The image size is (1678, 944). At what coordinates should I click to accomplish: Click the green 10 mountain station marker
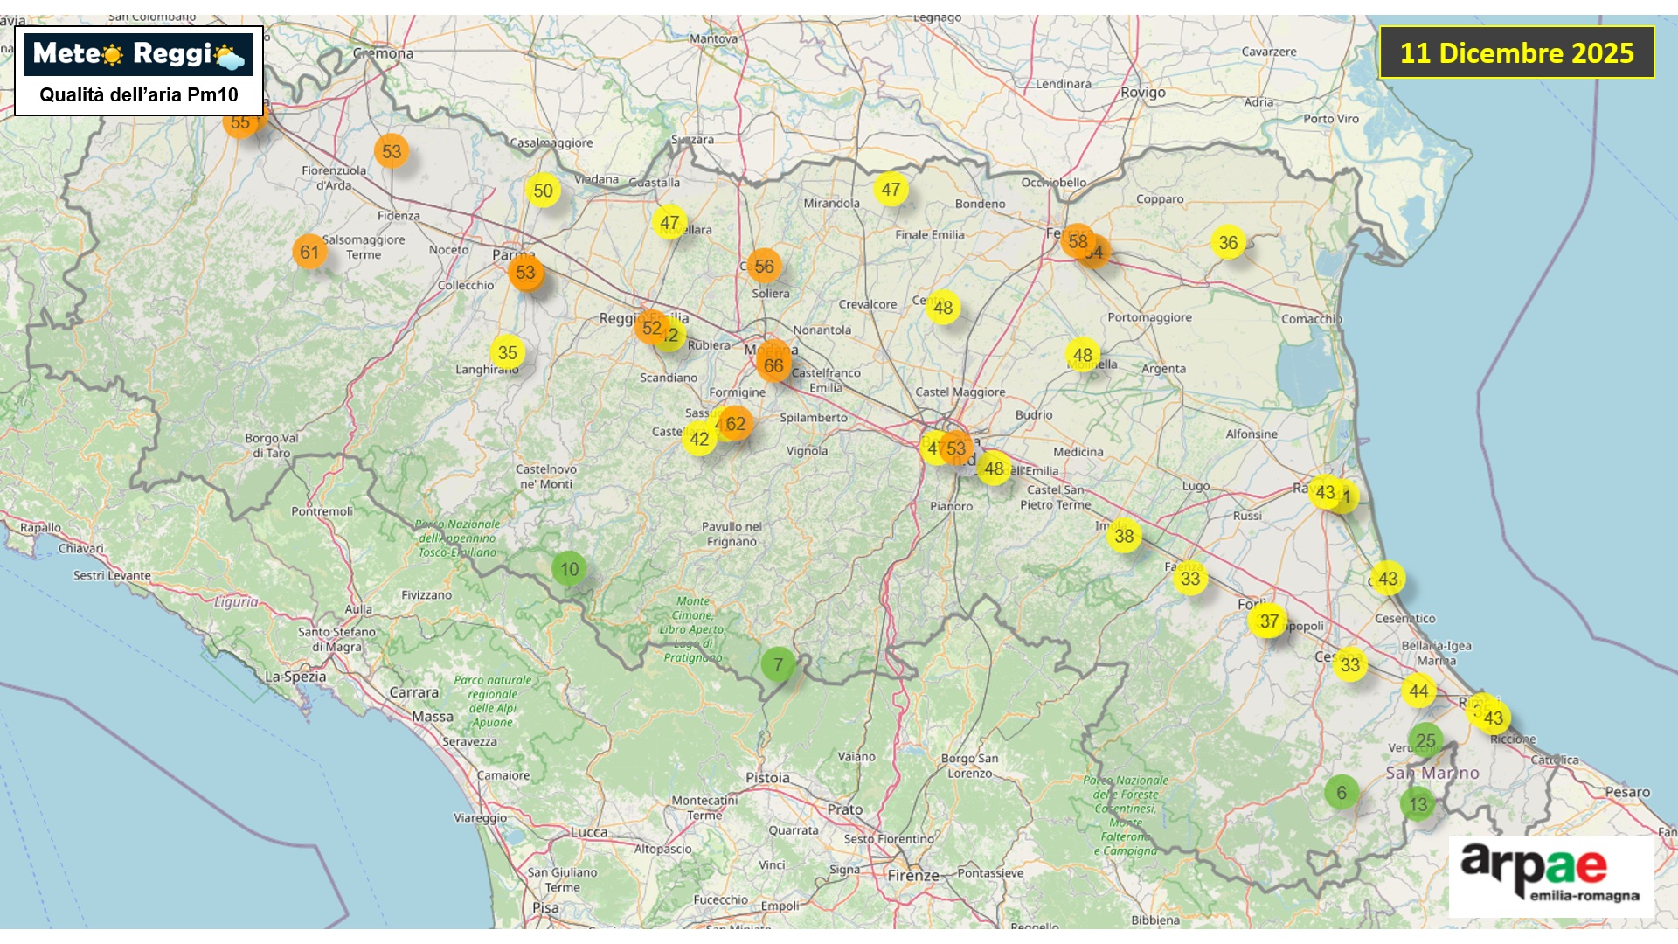569,569
